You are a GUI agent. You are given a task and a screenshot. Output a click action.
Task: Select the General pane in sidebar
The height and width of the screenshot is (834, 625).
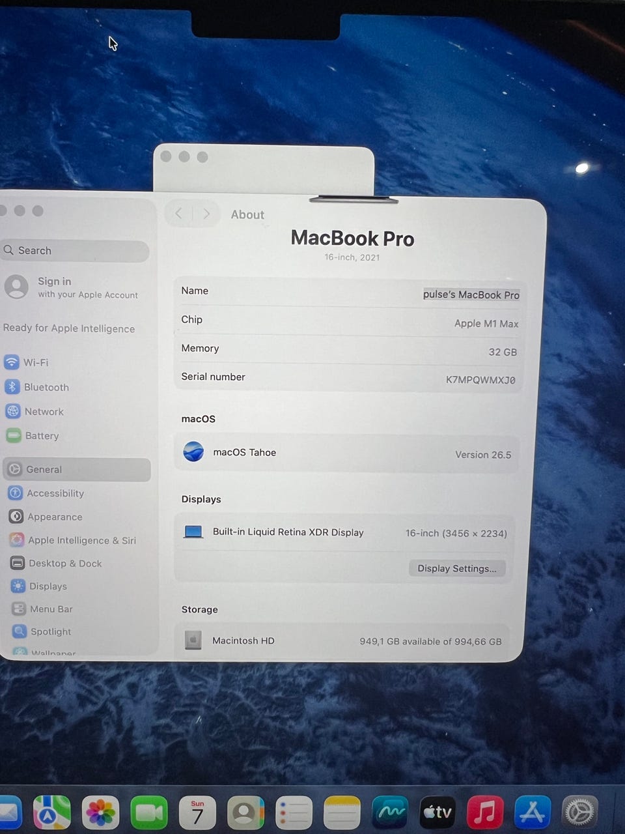click(77, 470)
